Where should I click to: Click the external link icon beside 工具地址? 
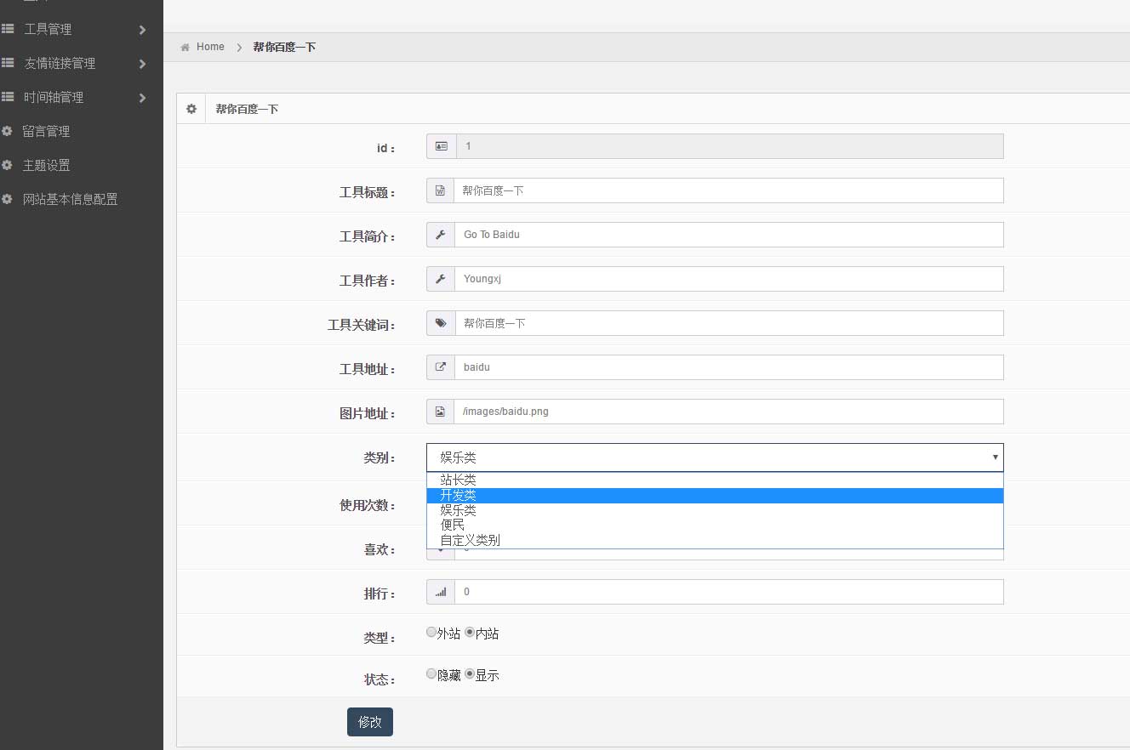(x=440, y=366)
